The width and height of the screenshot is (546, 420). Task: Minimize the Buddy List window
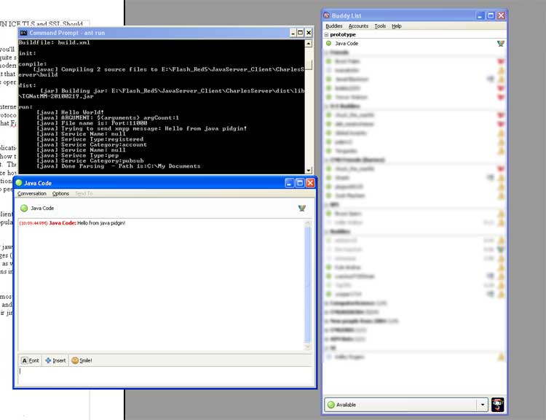click(480, 15)
